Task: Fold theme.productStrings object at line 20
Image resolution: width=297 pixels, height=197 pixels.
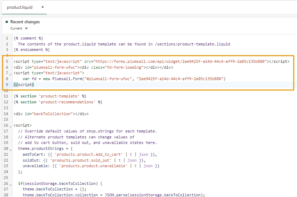Action: coord(11,150)
